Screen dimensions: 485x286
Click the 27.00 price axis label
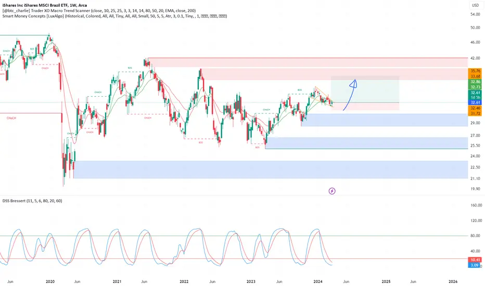(x=475, y=135)
